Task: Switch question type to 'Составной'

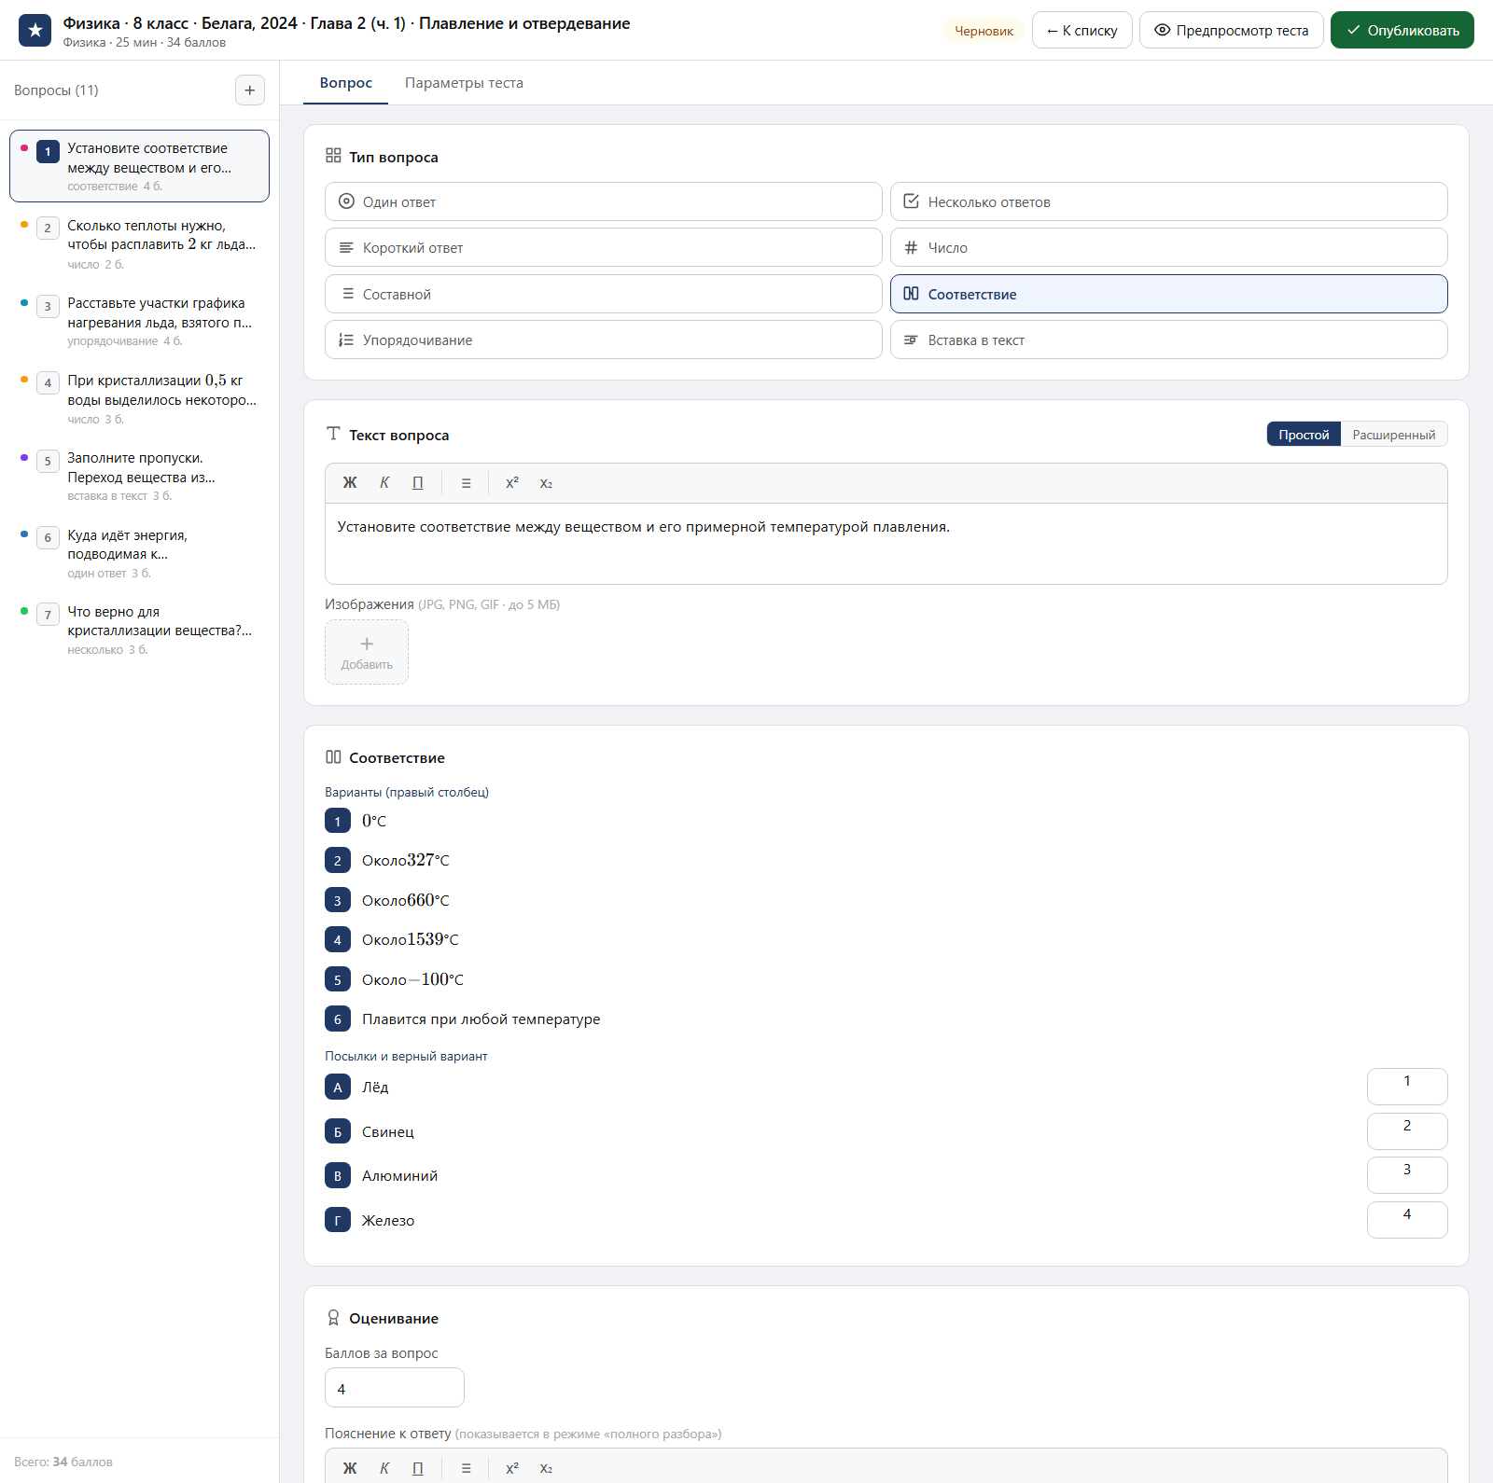Action: click(x=604, y=294)
